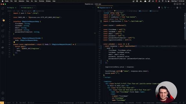Open the Go menu
The image size is (186, 104).
coord(32,1)
